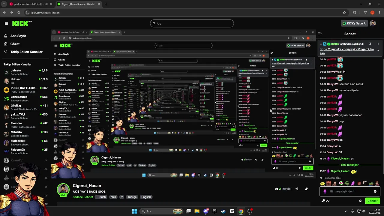The image size is (384, 216).
Task: Select the tr tag
Action: pyautogui.click(x=122, y=197)
